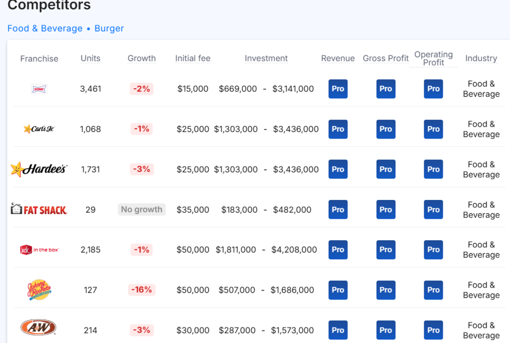Select the 2,185 units value
This screenshot has height=343, width=510.
91,250
